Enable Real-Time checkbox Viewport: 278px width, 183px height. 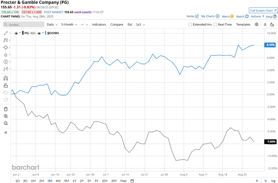(215, 24)
